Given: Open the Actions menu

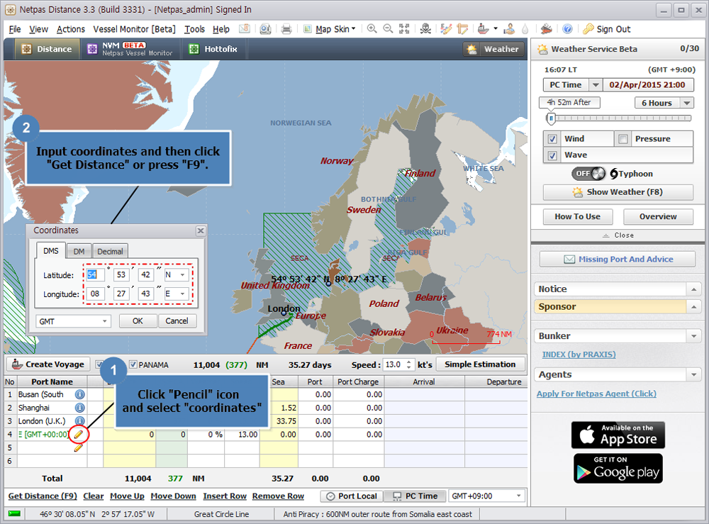Looking at the screenshot, I should [70, 29].
